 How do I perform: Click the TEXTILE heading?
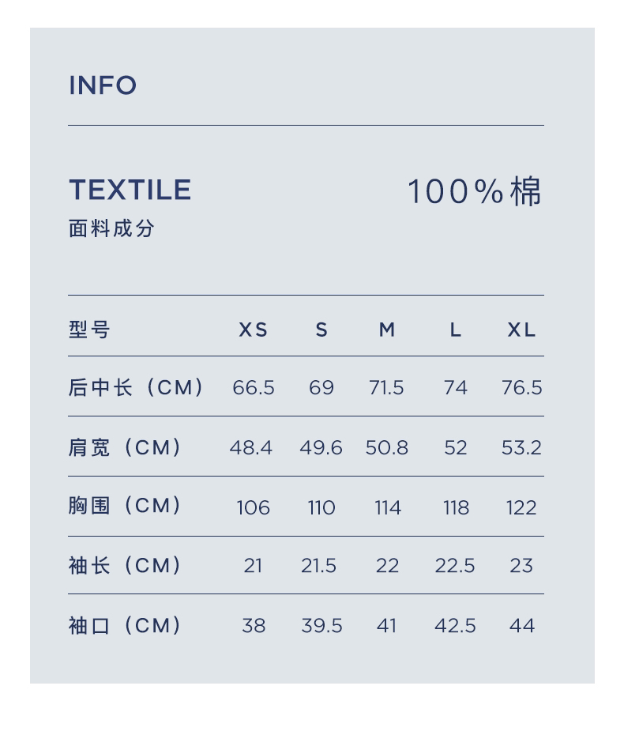click(130, 190)
